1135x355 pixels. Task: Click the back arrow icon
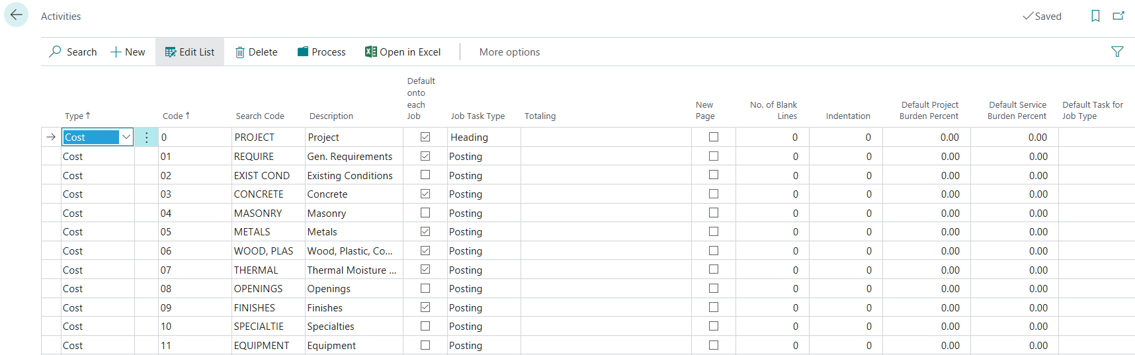[16, 15]
